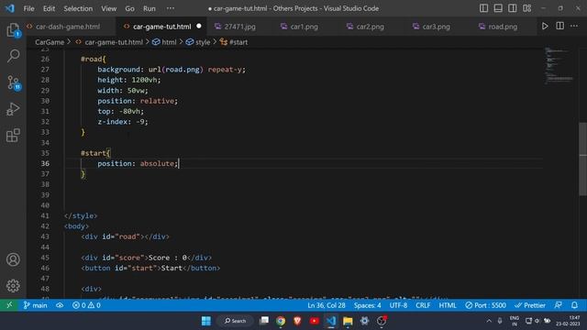Image resolution: width=587 pixels, height=330 pixels.
Task: Click Ln 36, Col 28 status entry
Action: tap(327, 305)
